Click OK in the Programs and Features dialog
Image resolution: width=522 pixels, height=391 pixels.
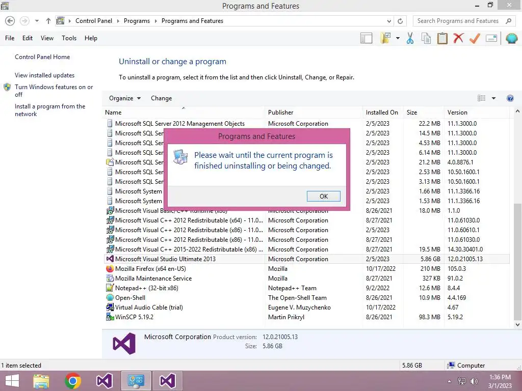[323, 196]
